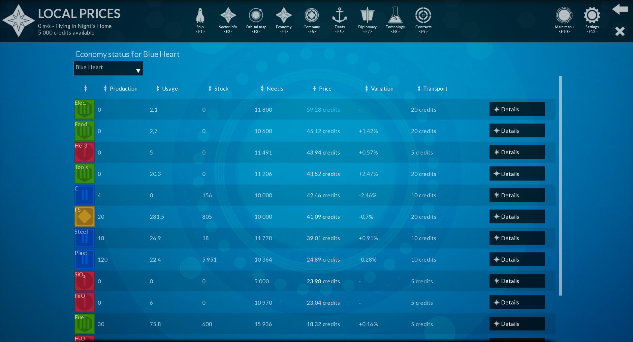Show Details for Food row

pos(517,130)
